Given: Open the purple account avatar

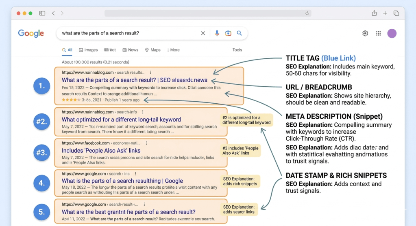Looking at the screenshot, I should coord(392,33).
